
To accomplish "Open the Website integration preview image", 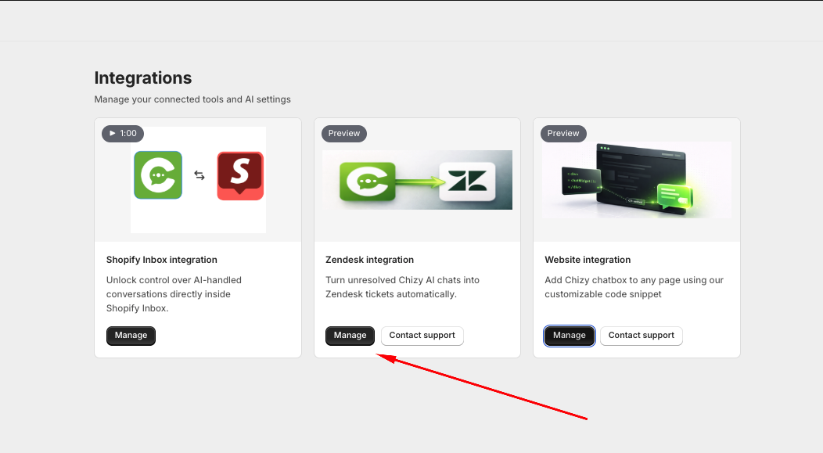I will coord(637,180).
